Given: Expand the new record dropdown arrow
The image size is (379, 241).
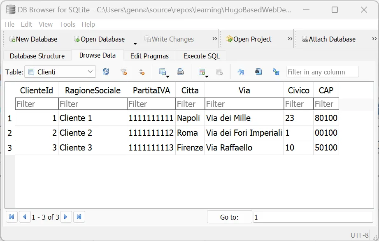Looking at the screenshot, I should 207,76.
